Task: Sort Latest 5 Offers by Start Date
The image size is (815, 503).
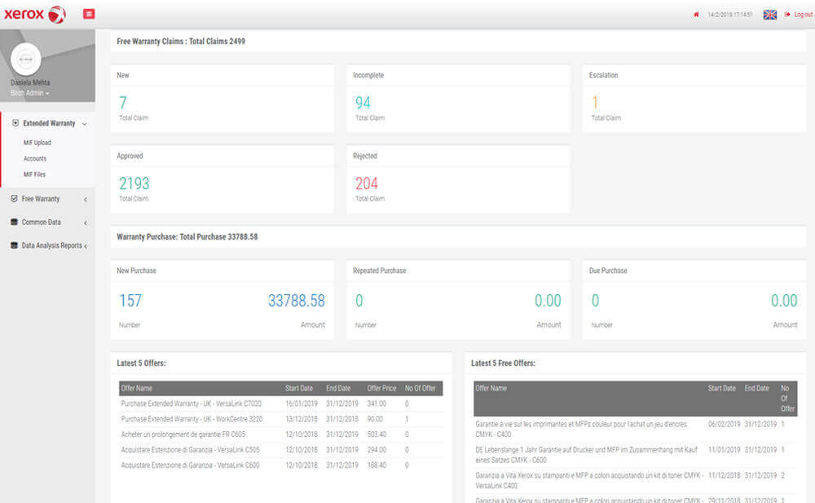Action: (299, 388)
